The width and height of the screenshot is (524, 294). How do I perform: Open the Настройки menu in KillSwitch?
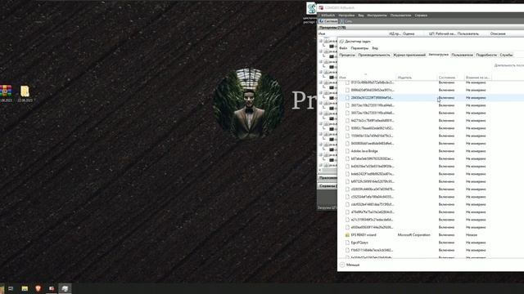pyautogui.click(x=346, y=16)
